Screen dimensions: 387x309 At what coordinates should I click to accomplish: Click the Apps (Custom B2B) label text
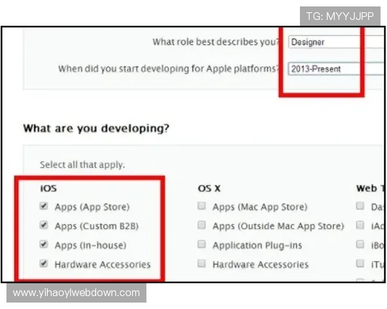click(97, 226)
